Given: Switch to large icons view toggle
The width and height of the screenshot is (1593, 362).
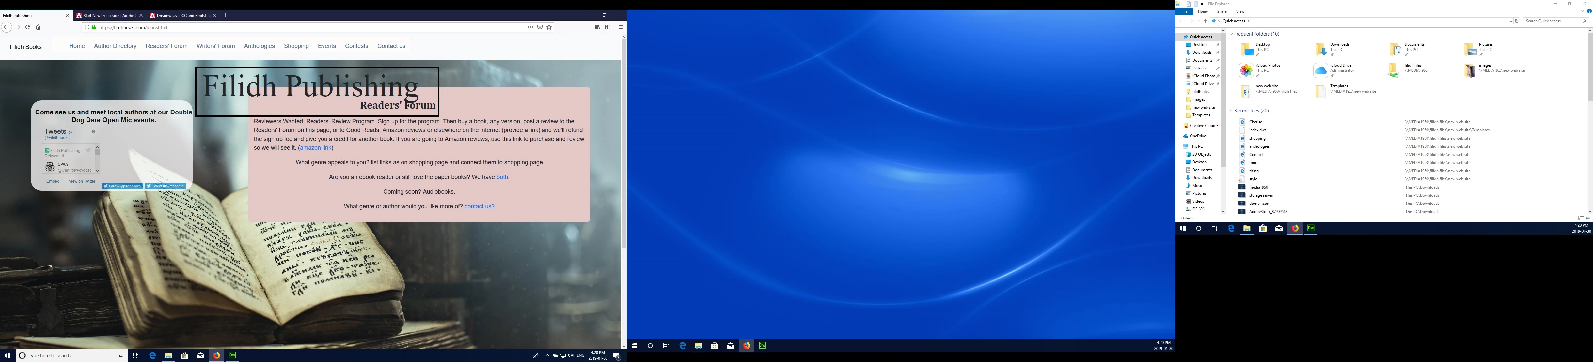Looking at the screenshot, I should pos(1588,218).
